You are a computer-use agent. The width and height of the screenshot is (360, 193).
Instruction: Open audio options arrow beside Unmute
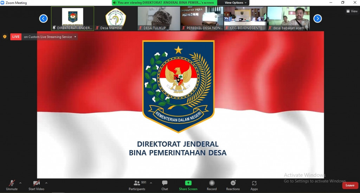20,183
